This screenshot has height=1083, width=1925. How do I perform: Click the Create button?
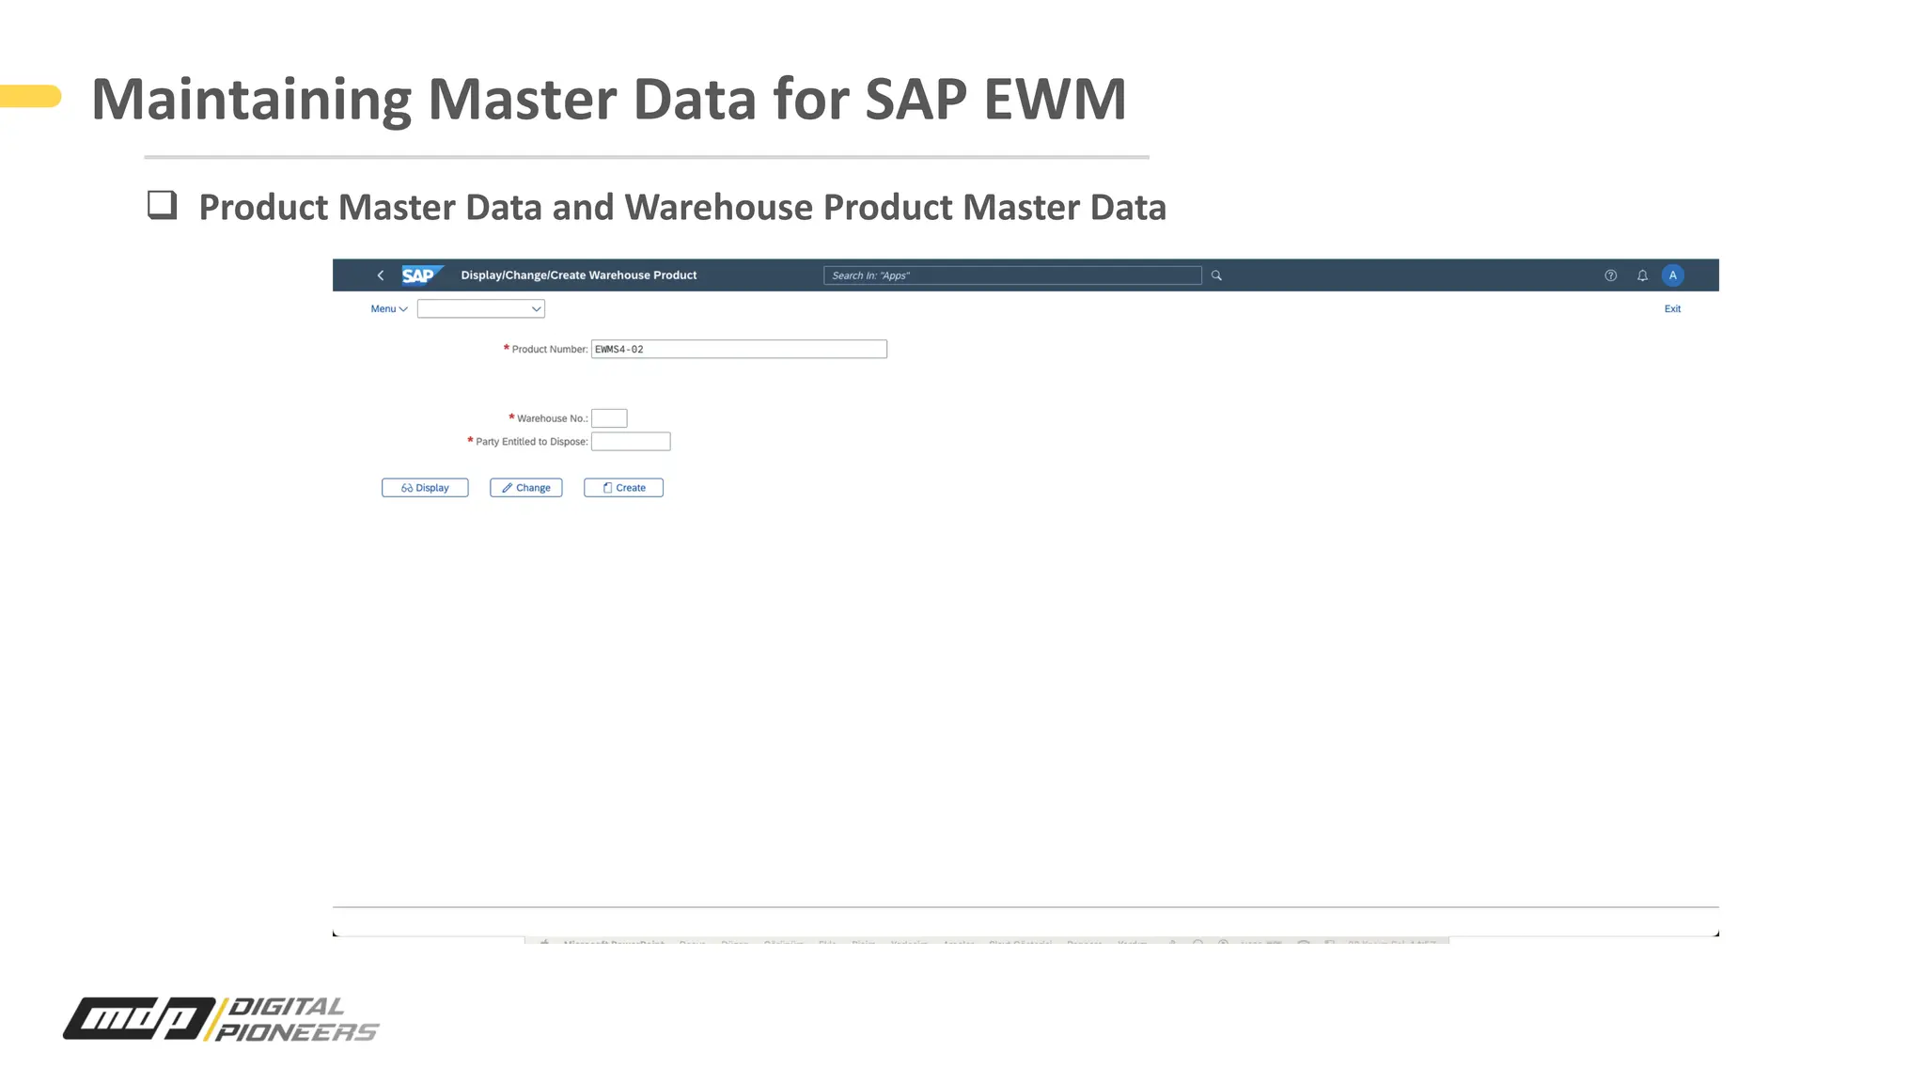point(623,488)
